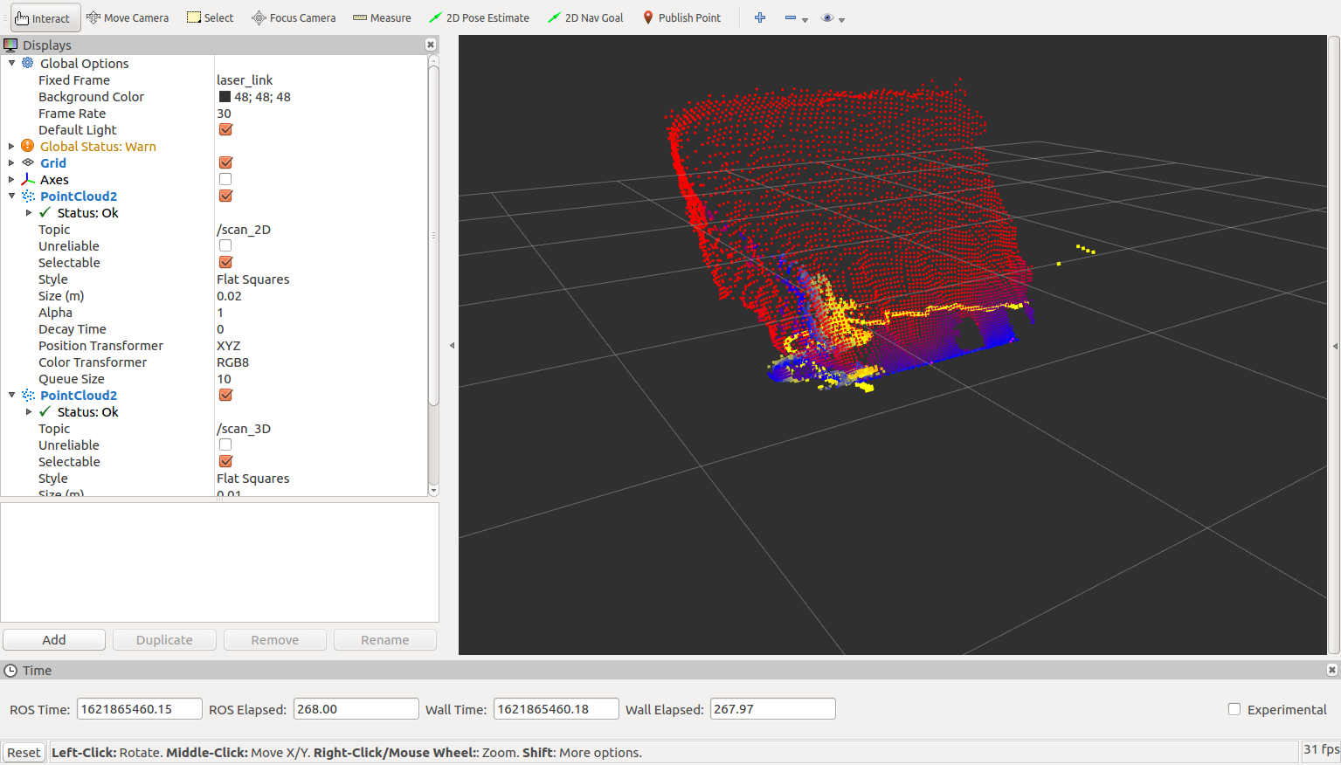Click the Fixed Frame value laser_link
This screenshot has width=1341, height=765.
(x=245, y=79)
